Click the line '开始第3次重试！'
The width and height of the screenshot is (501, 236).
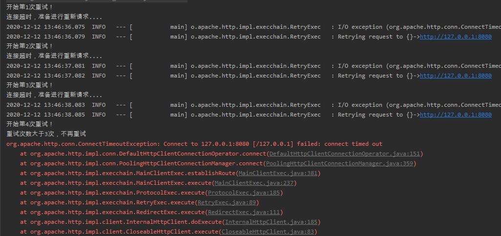(x=30, y=85)
